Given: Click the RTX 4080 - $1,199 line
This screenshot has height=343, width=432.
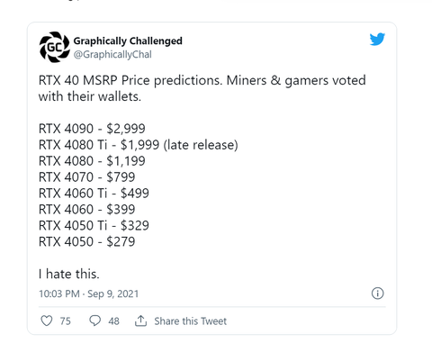Looking at the screenshot, I should pos(92,161).
